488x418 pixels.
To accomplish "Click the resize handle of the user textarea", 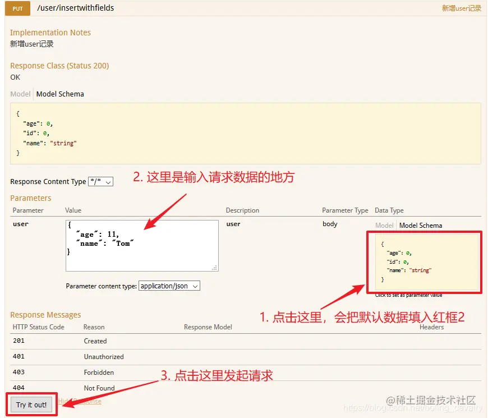I will [214, 268].
